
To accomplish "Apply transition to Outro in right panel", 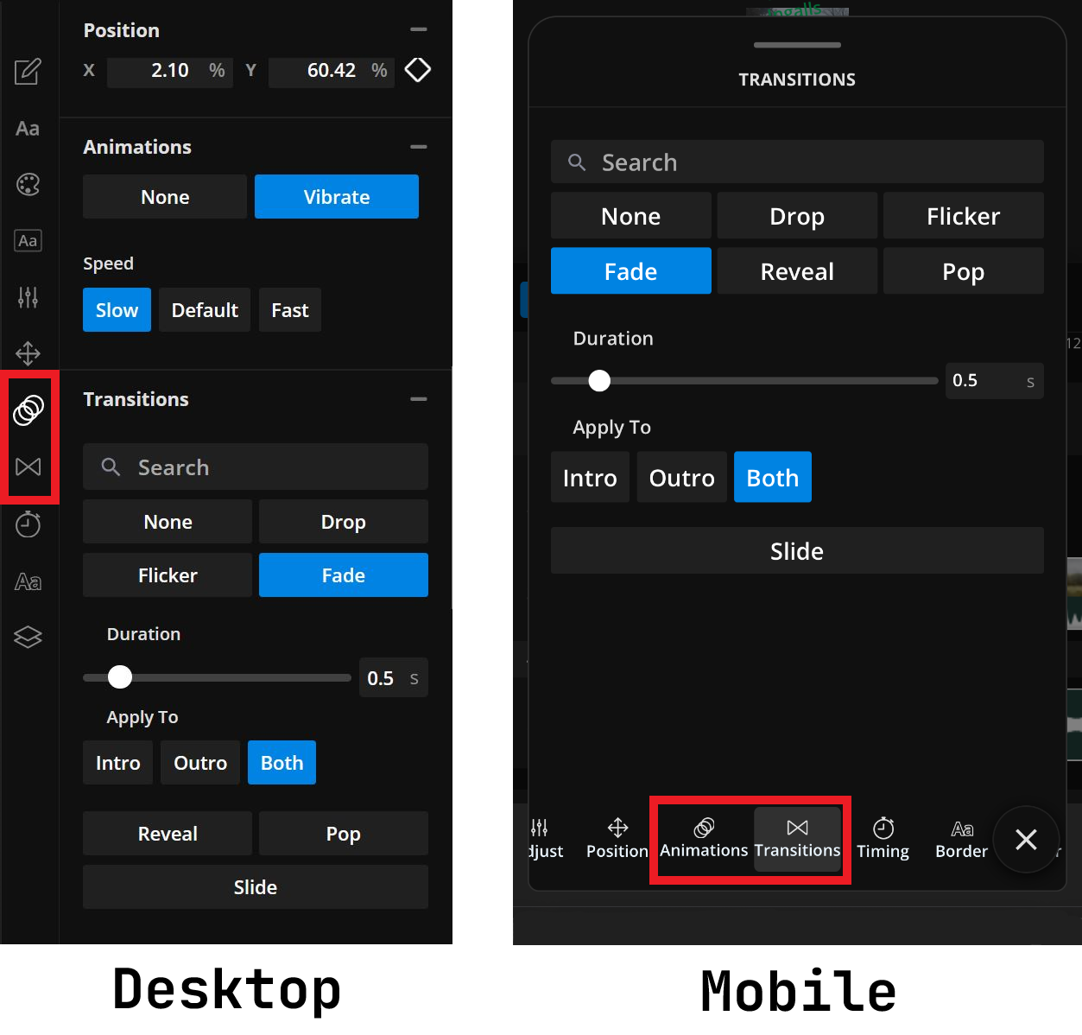I will click(681, 478).
